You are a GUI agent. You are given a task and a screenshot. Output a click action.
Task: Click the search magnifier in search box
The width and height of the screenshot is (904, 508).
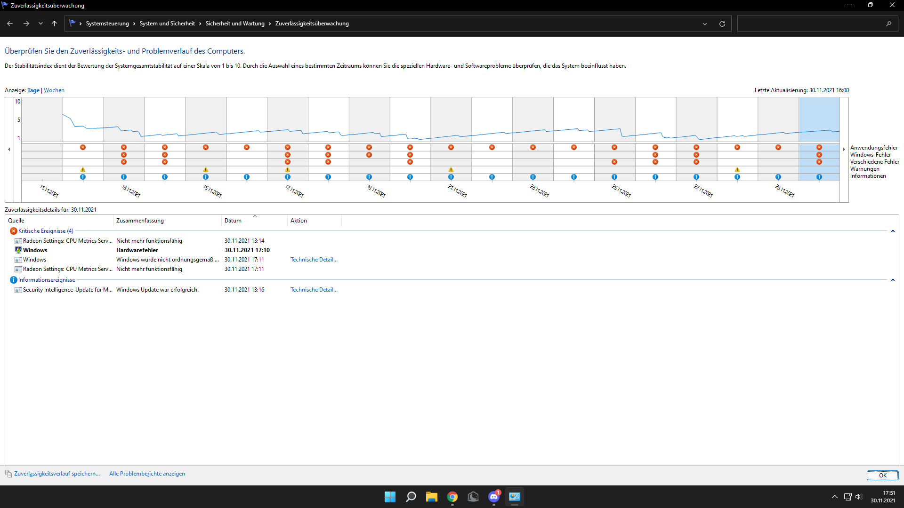[x=888, y=24]
